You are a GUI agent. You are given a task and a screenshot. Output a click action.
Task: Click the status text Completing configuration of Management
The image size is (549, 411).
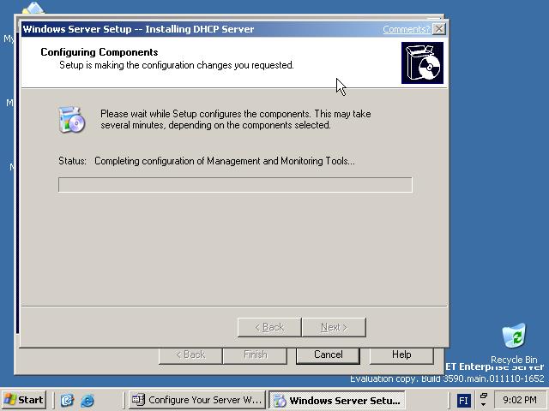pos(225,161)
